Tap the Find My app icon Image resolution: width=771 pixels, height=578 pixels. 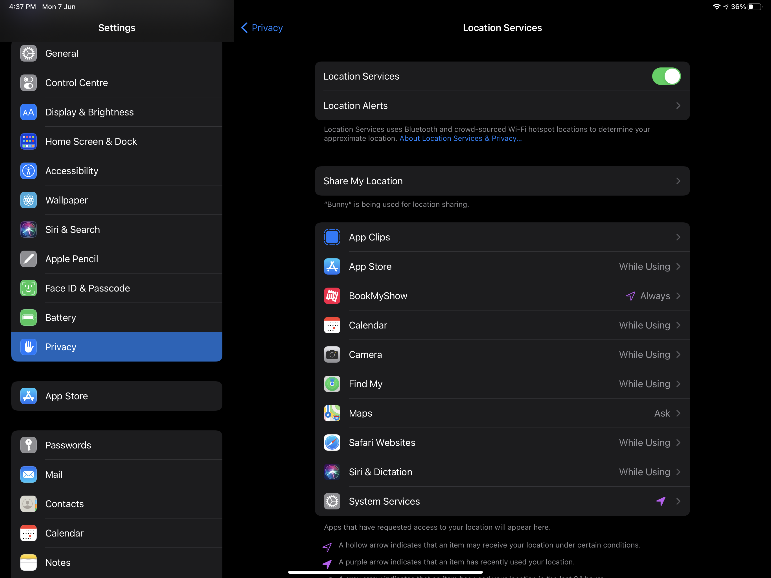(x=332, y=384)
